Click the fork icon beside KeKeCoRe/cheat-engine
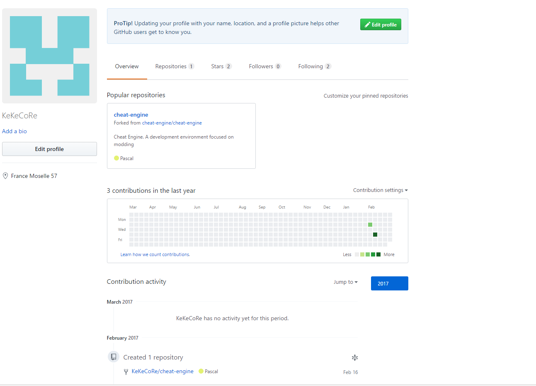This screenshot has height=386, width=536. pos(126,372)
